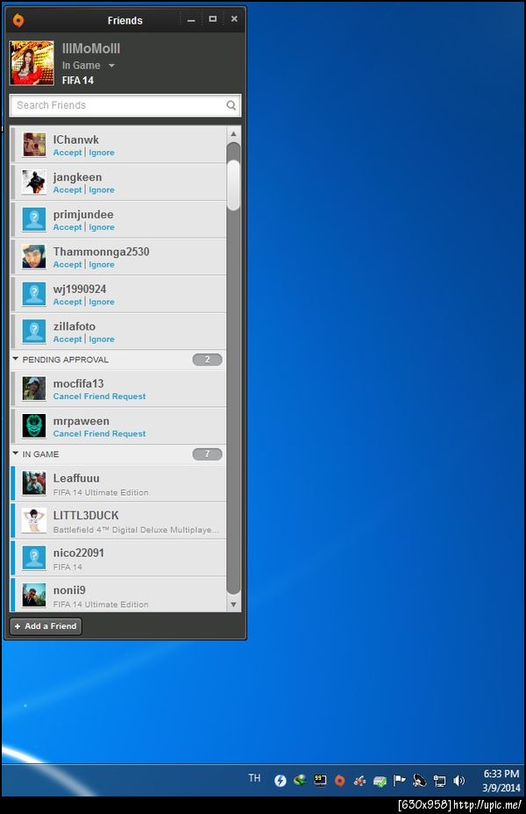The image size is (526, 814).
Task: Click the magnifier search icon
Action: (x=231, y=105)
